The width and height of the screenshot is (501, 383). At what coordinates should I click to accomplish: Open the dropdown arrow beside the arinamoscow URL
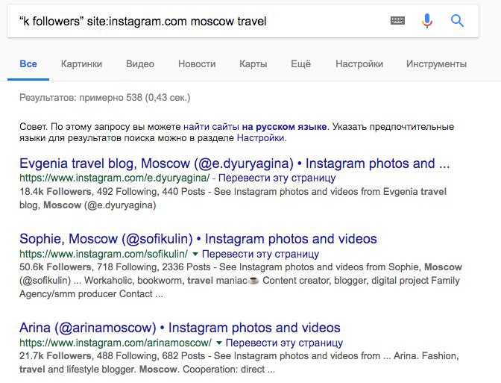pos(219,343)
